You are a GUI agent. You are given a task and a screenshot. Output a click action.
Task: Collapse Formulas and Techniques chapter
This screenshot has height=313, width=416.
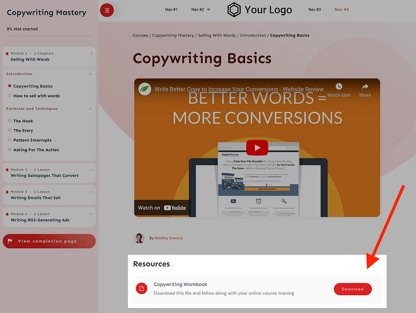(90, 108)
